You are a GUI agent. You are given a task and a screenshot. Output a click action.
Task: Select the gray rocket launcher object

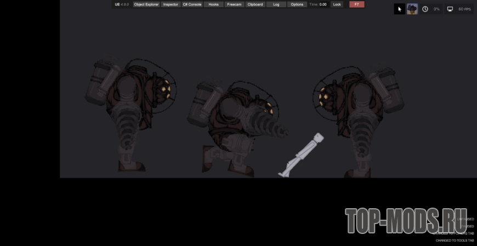point(301,155)
